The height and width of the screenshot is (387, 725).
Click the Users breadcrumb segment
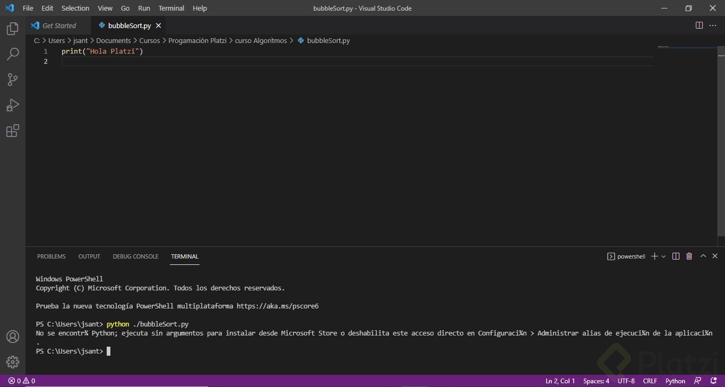(x=57, y=40)
